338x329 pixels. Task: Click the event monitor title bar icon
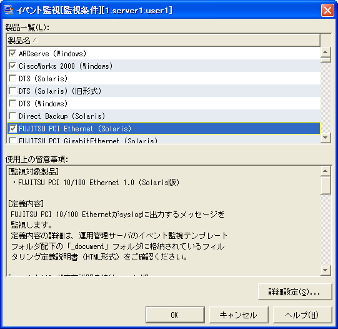point(9,10)
